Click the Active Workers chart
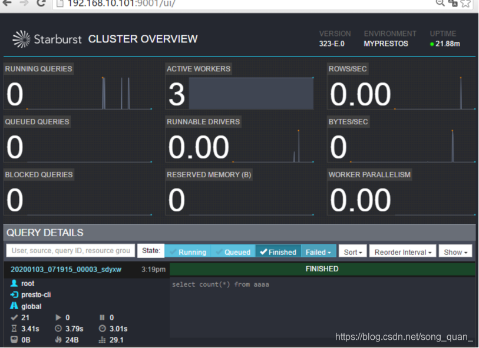 [x=251, y=93]
